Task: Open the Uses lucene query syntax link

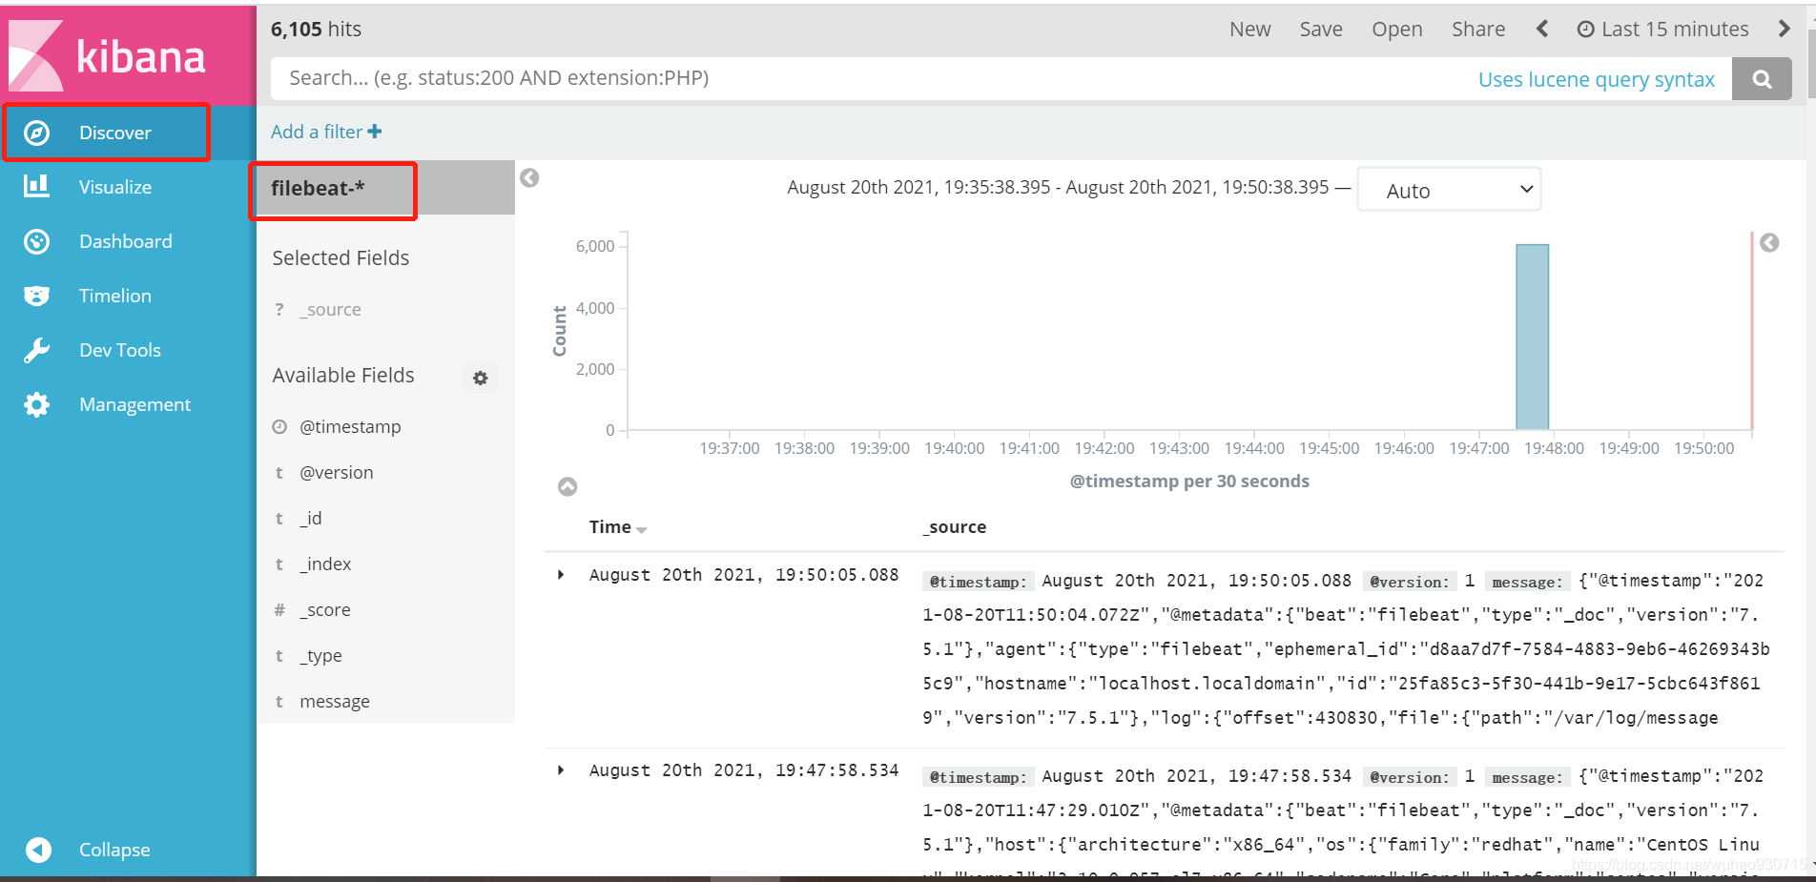Action: coord(1597,79)
